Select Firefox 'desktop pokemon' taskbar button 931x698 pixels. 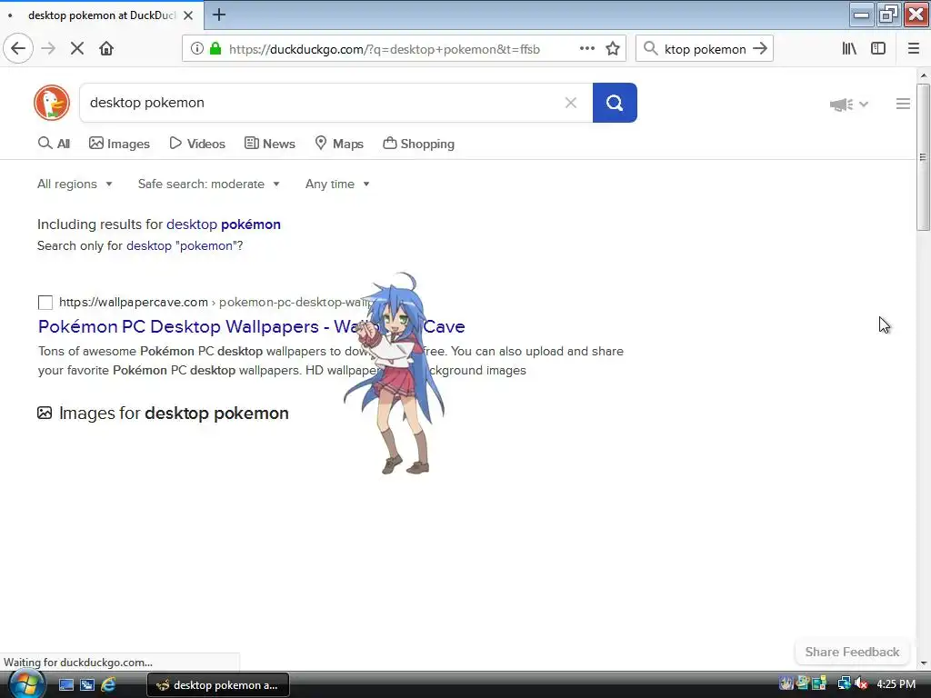218,685
